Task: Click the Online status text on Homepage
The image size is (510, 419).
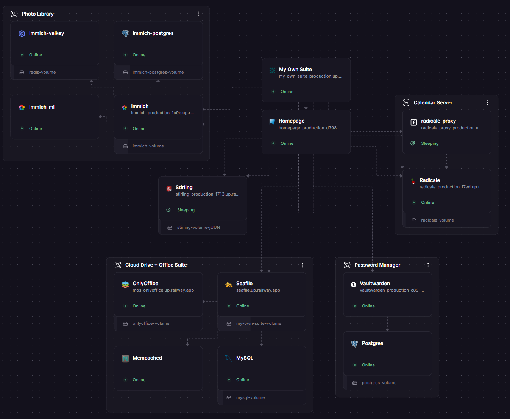Action: (x=287, y=144)
